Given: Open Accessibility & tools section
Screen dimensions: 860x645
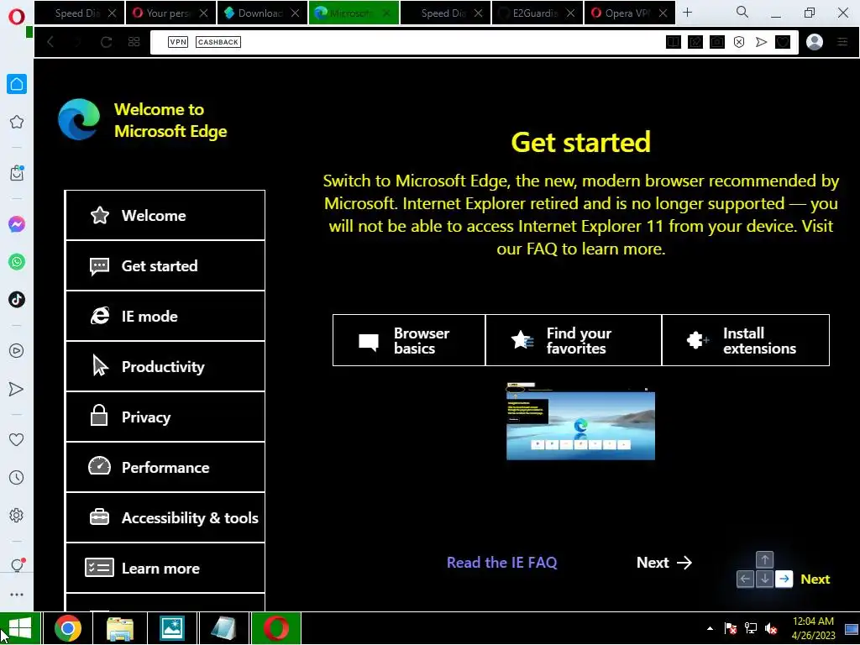Looking at the screenshot, I should (165, 518).
